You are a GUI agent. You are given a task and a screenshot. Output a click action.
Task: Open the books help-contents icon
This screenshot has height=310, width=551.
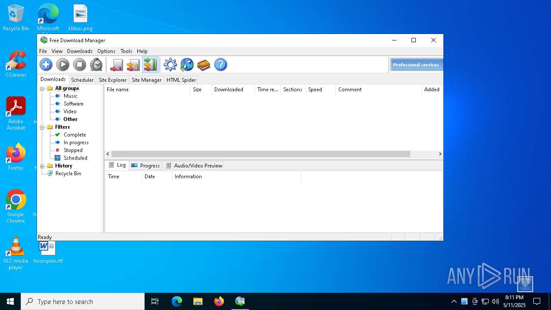coord(204,65)
